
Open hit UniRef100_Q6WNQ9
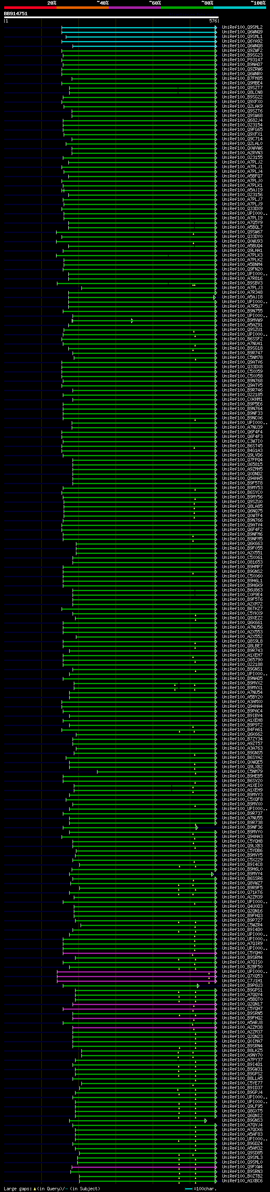click(242, 32)
